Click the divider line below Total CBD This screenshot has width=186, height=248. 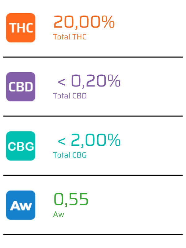(93, 116)
